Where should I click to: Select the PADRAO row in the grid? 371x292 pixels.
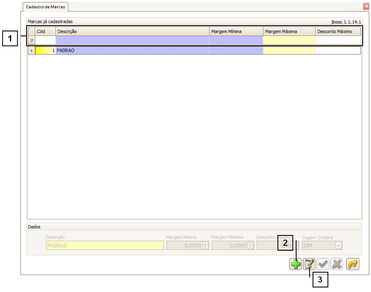click(132, 50)
